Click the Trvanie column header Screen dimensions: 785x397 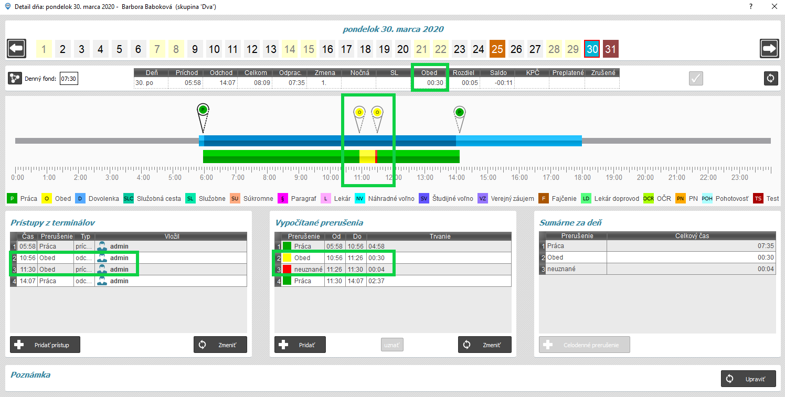439,236
